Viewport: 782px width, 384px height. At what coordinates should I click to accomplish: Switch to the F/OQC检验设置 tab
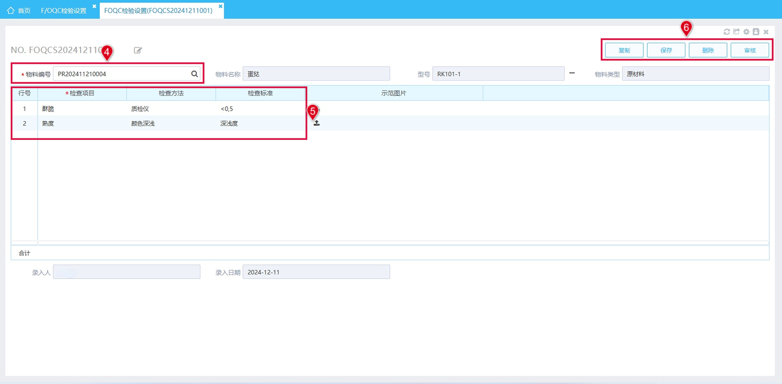(x=63, y=11)
